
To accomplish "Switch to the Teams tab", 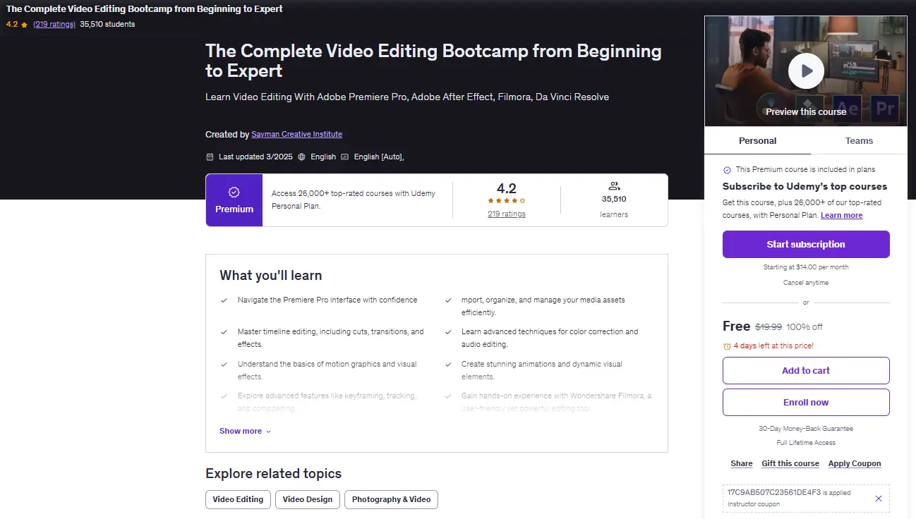I will tap(859, 140).
